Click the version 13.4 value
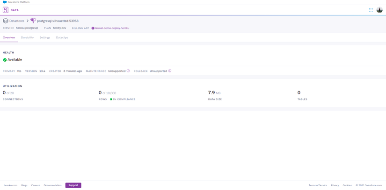The height and width of the screenshot is (190, 386). tap(42, 71)
